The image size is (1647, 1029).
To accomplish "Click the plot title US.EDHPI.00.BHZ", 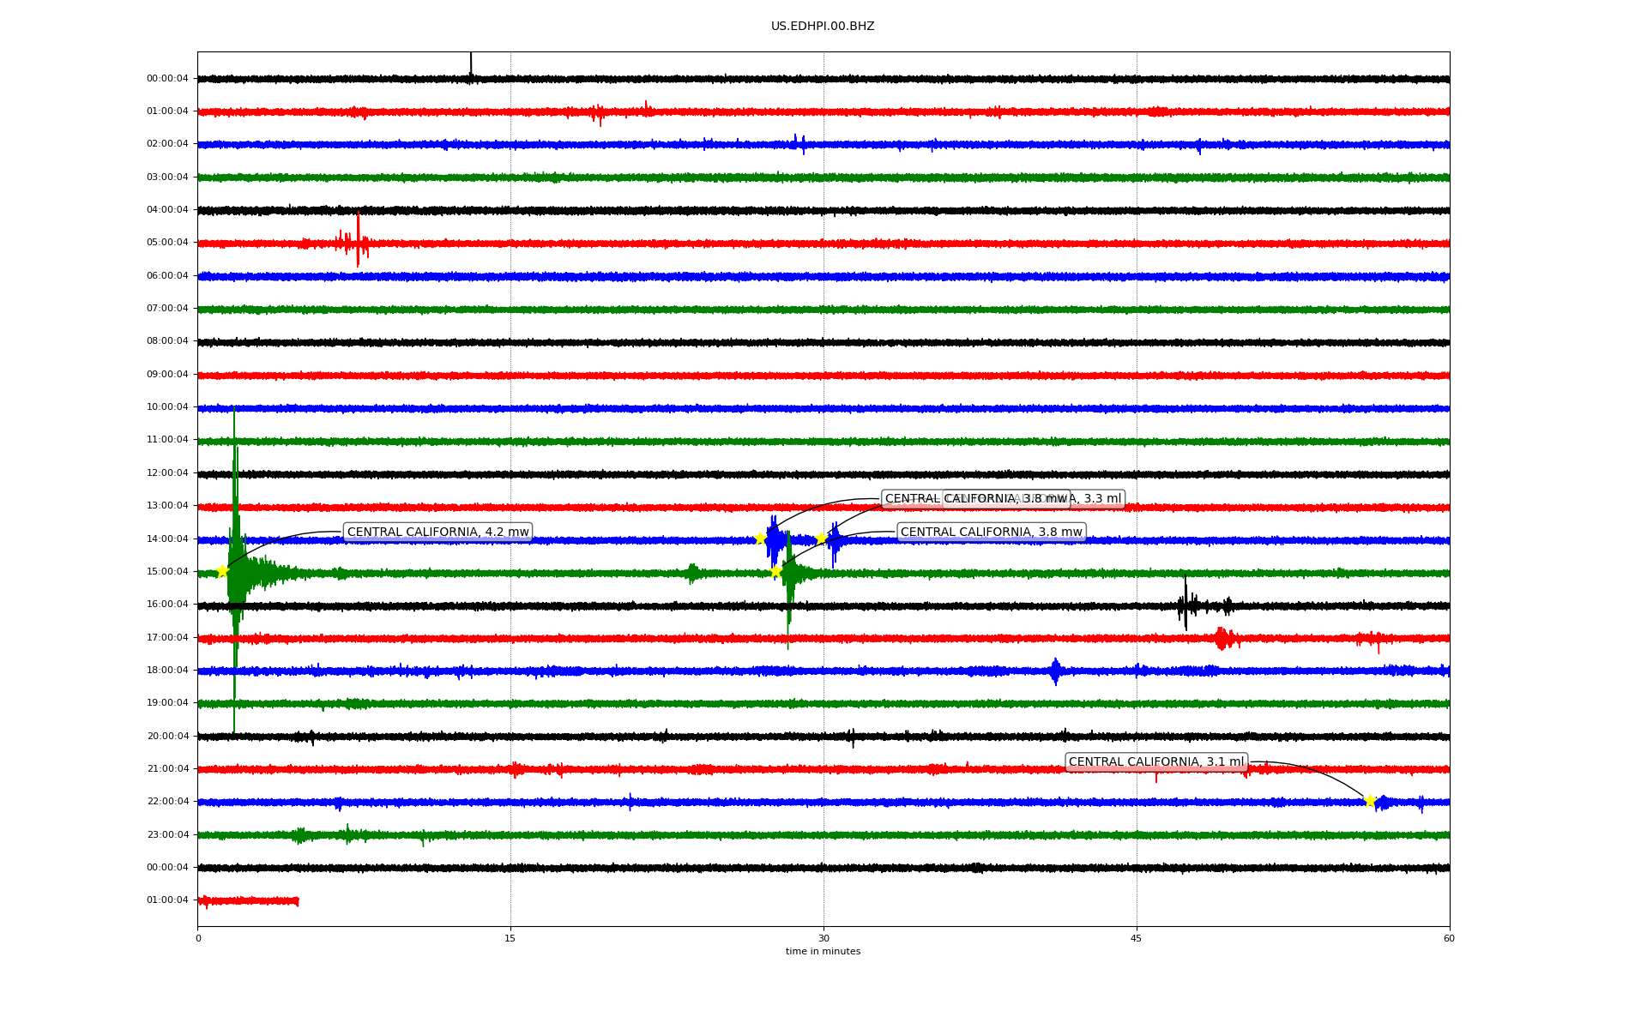I will coord(823,27).
